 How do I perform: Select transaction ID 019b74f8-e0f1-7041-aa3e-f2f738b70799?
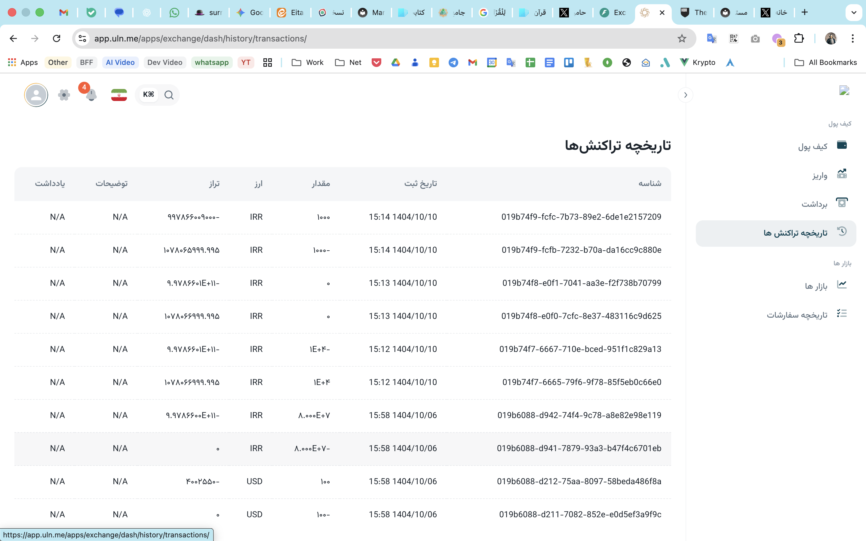tap(582, 283)
